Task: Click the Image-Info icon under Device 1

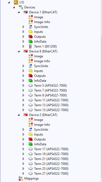Action: pos(31,22)
